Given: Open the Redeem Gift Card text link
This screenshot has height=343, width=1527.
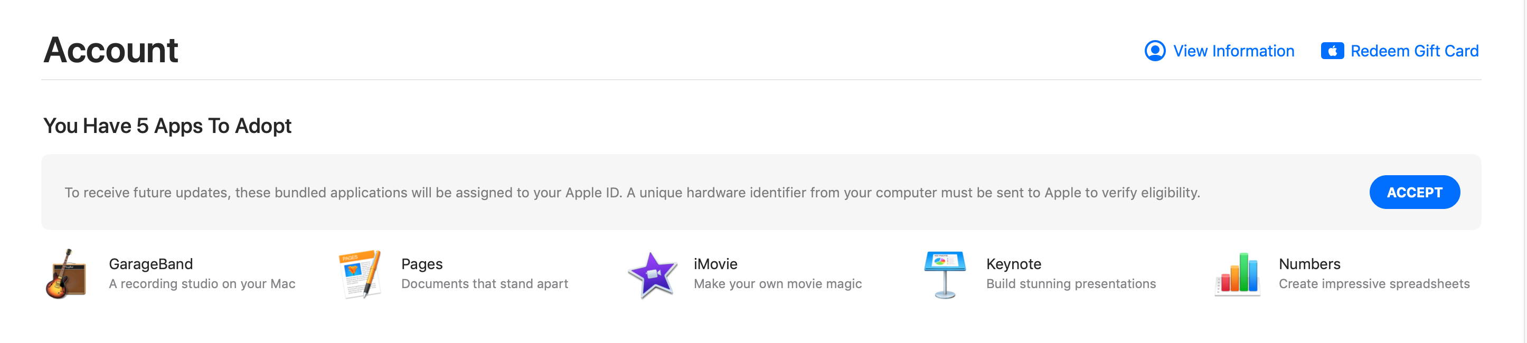Looking at the screenshot, I should 1414,51.
